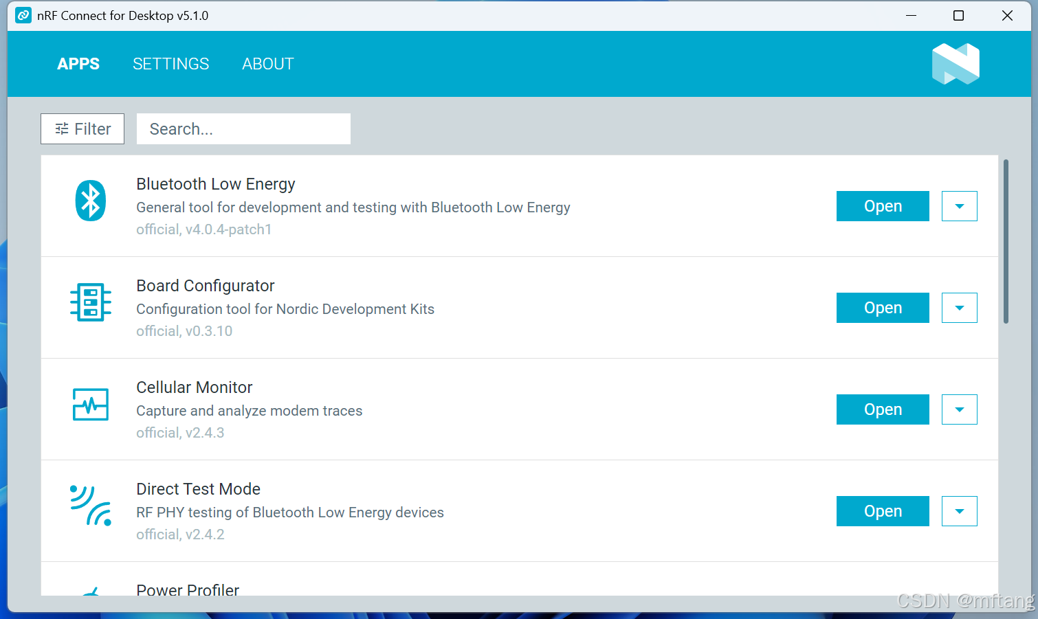This screenshot has height=619, width=1038.
Task: Open the Filter options
Action: pos(82,129)
